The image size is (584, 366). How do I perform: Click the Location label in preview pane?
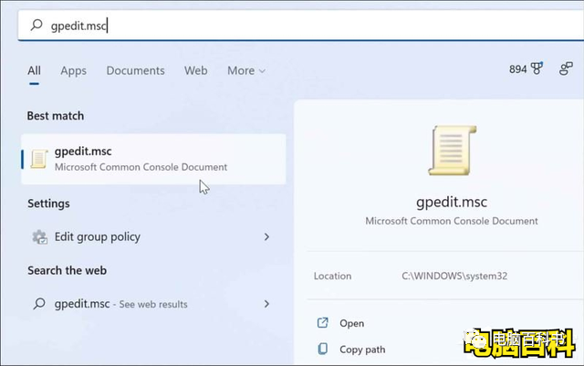coord(332,276)
